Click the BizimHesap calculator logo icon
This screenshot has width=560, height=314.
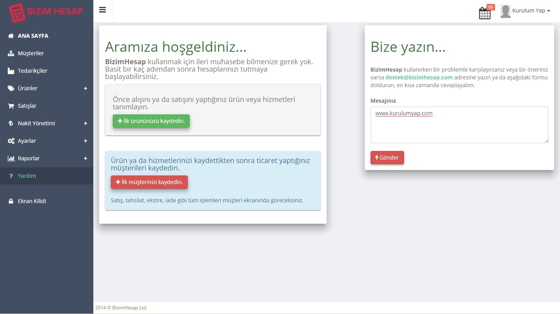click(17, 13)
